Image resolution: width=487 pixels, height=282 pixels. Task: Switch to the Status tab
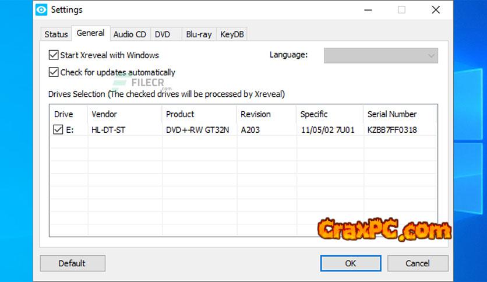pos(56,34)
